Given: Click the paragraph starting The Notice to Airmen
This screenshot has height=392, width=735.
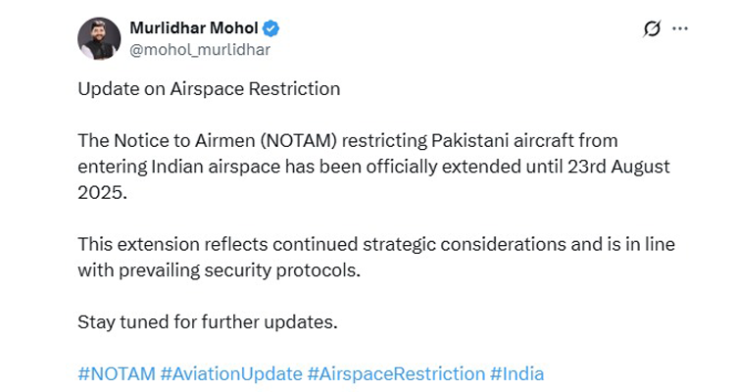Looking at the screenshot, I should [x=373, y=167].
